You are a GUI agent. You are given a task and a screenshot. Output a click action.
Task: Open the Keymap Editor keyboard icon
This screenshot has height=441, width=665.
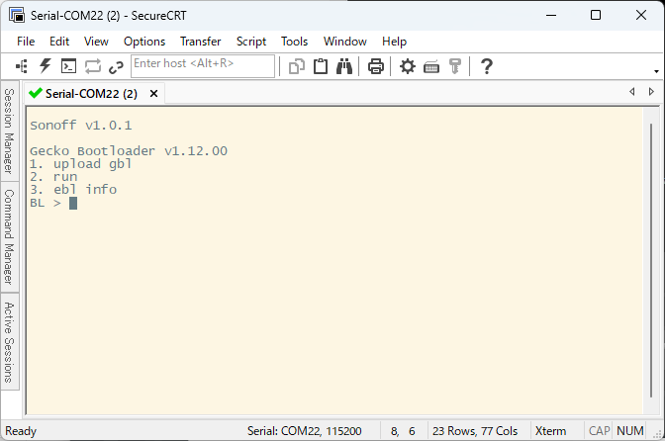point(431,67)
